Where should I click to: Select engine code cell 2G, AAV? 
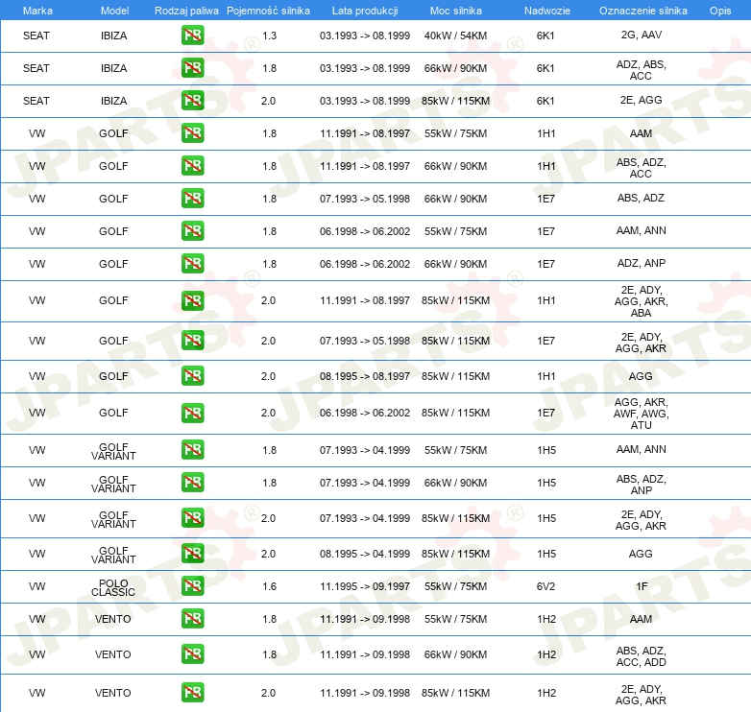(642, 35)
